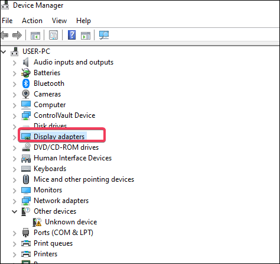Click Scan for hardware changes icon

pyautogui.click(x=104, y=35)
